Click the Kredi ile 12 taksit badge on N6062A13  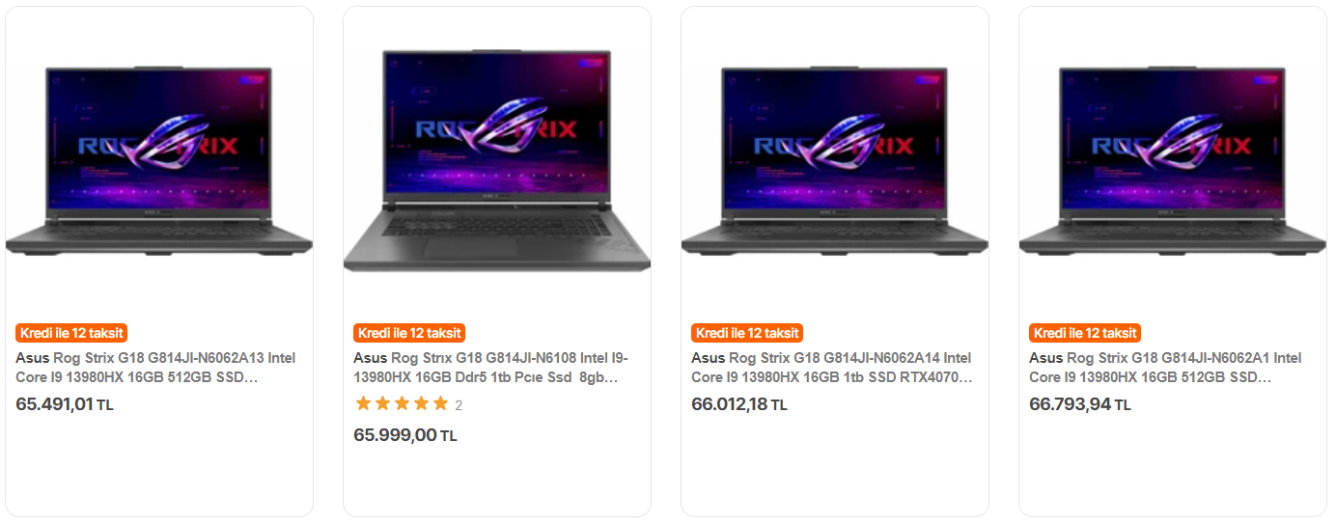[71, 333]
